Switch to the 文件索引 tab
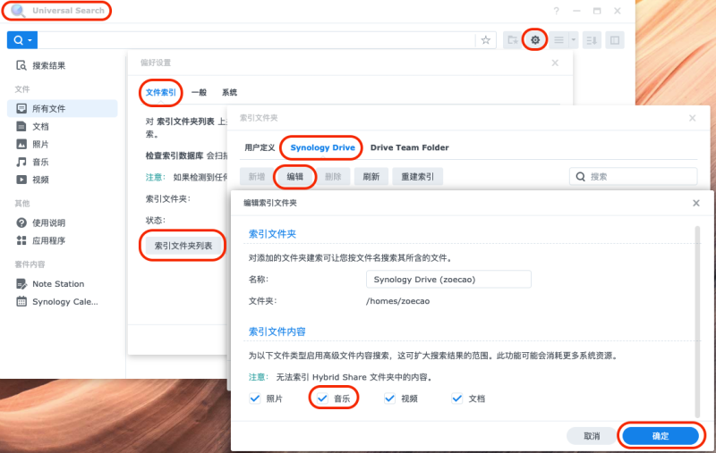Image resolution: width=716 pixels, height=453 pixels. click(x=160, y=93)
